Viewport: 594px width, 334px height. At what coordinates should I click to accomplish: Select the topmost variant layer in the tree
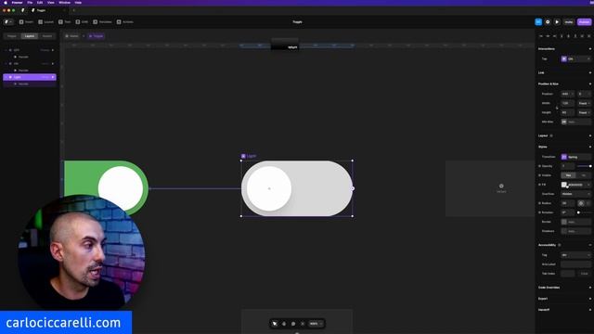[x=30, y=50]
